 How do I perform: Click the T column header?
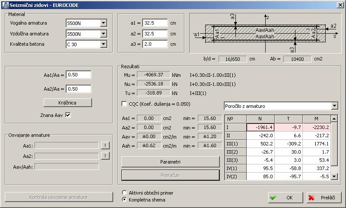pos(289,119)
